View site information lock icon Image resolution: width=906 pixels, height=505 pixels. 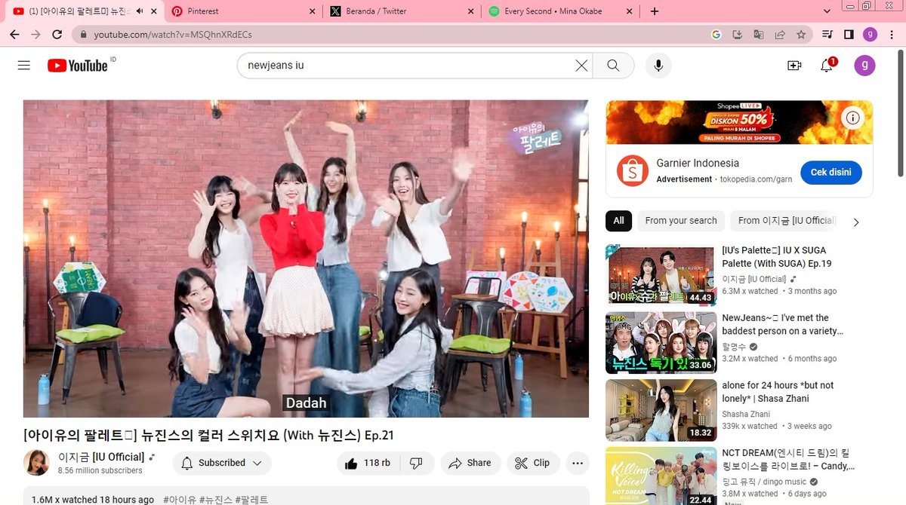[84, 35]
